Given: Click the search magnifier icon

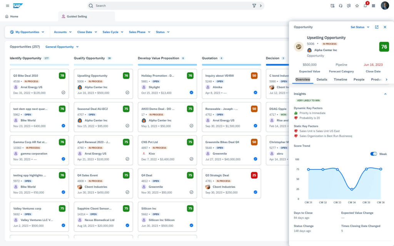Looking at the screenshot, I should 91,5.
